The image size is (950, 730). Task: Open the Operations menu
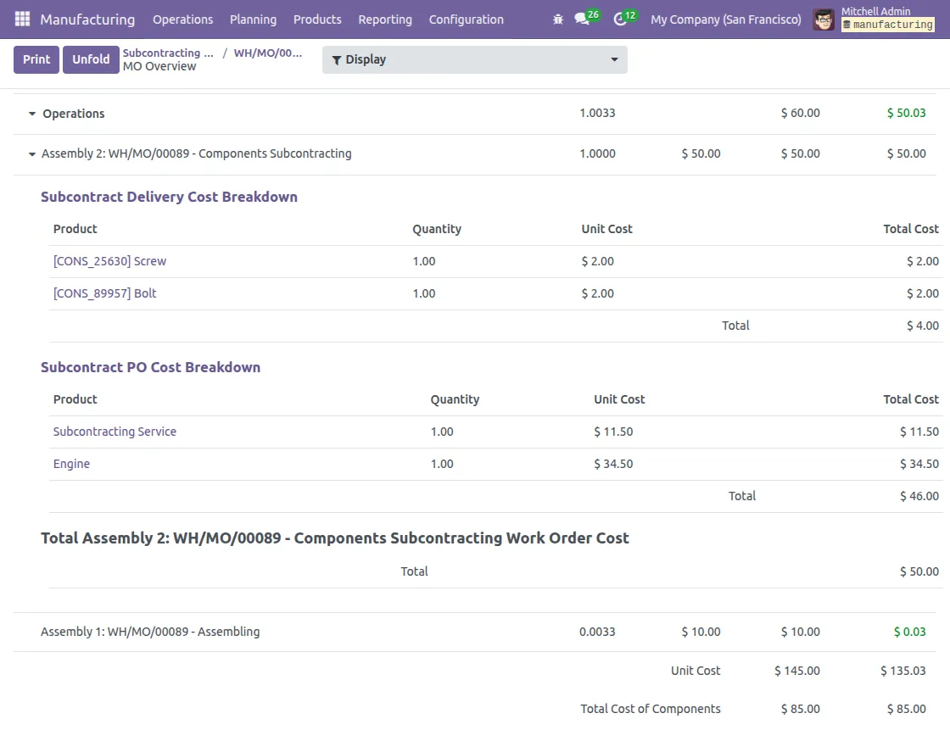[x=182, y=19]
